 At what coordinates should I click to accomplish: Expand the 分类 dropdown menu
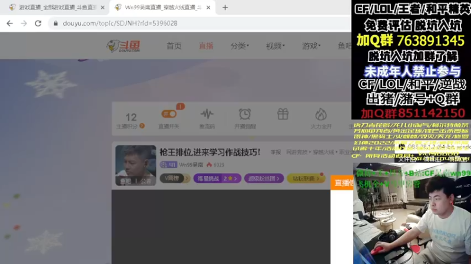(x=240, y=46)
